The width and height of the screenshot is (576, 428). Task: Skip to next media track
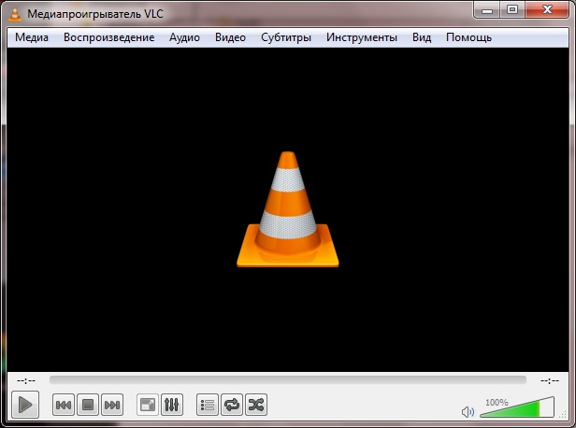click(x=112, y=405)
